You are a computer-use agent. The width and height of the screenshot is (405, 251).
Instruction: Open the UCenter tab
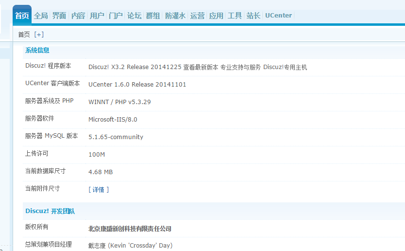[x=278, y=16]
